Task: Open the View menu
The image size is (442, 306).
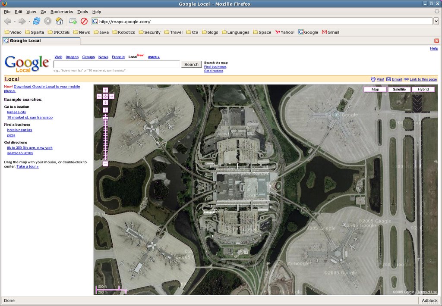Action: coord(31,12)
